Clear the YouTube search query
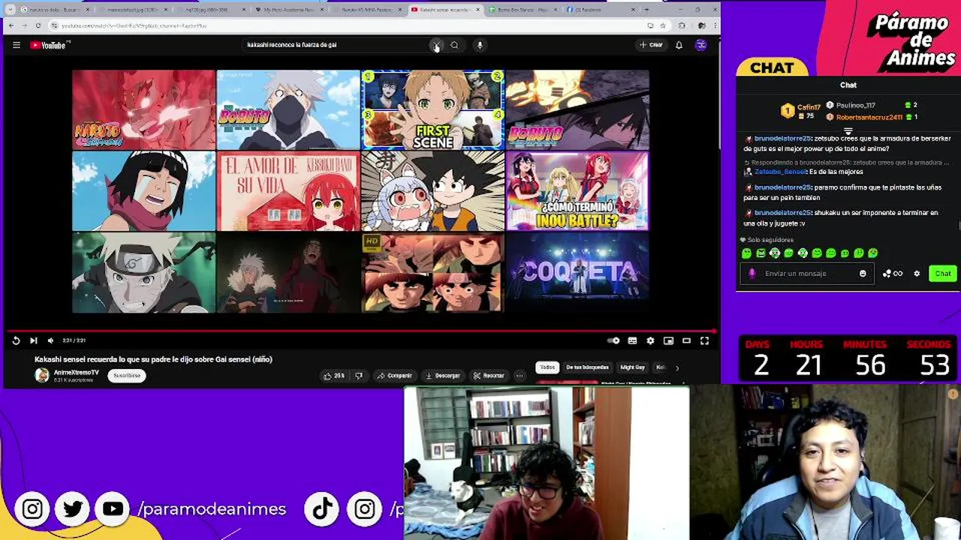Screen dimensions: 961x540 (436, 45)
